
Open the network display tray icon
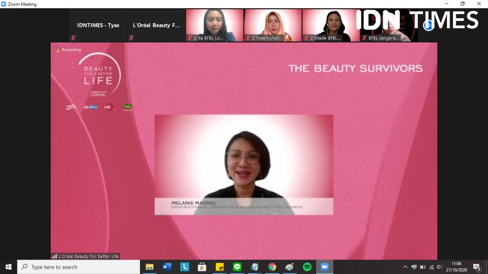tap(414, 267)
